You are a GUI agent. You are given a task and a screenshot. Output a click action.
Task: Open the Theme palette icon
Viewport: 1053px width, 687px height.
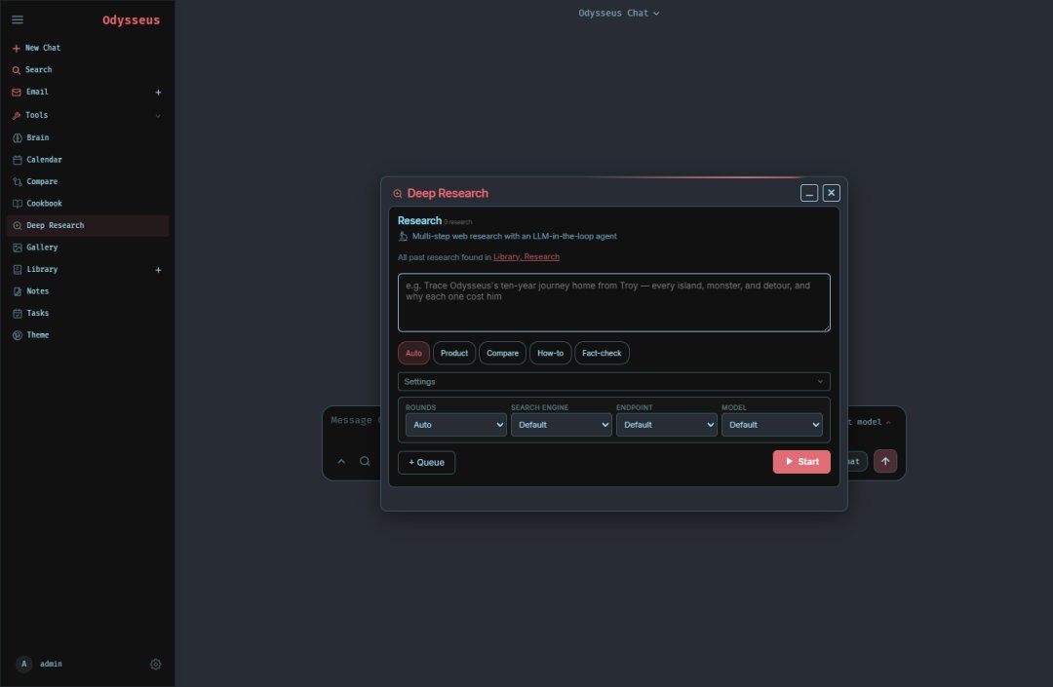(18, 335)
